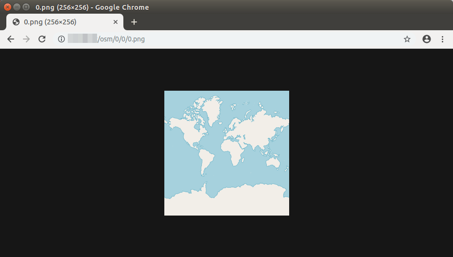This screenshot has width=453, height=257.
Task: Click the Forward navigation arrow
Action: (x=26, y=39)
